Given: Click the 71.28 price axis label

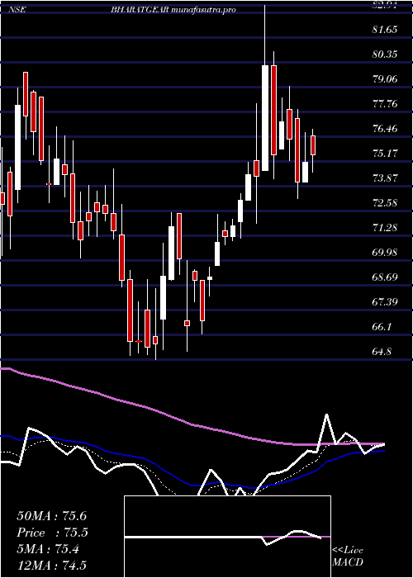Looking at the screenshot, I should pyautogui.click(x=385, y=227).
